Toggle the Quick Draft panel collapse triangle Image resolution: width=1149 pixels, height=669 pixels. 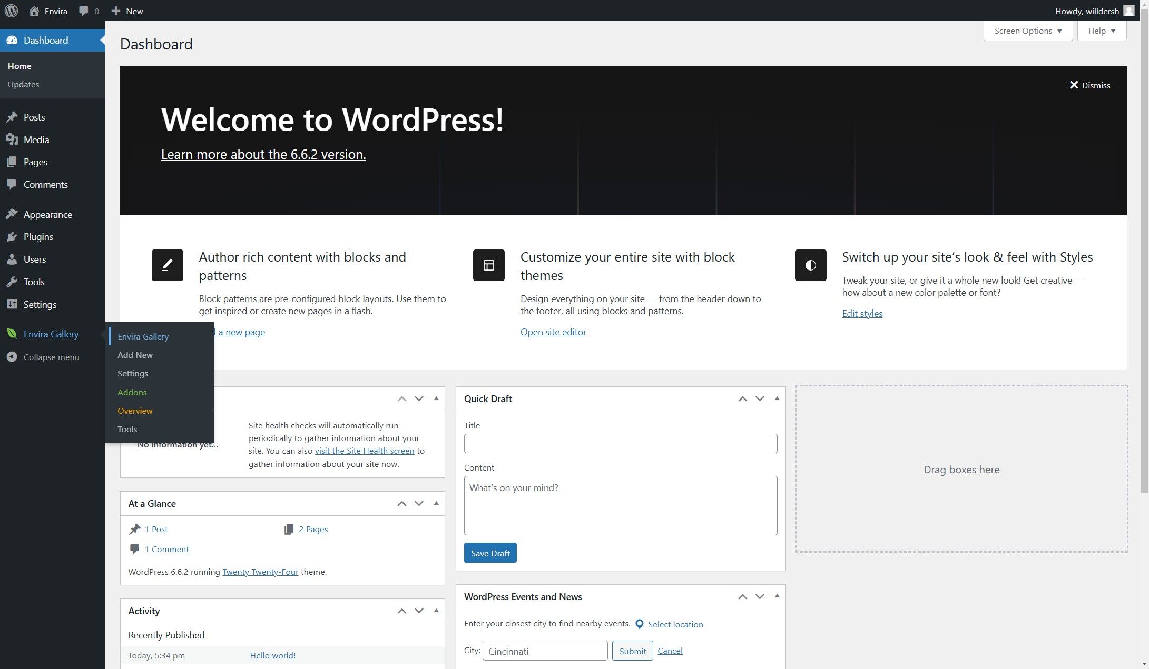(777, 398)
